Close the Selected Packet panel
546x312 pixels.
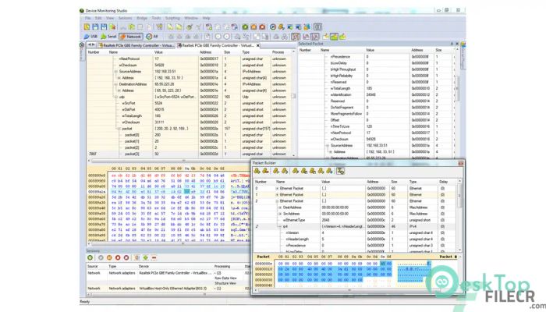point(457,44)
